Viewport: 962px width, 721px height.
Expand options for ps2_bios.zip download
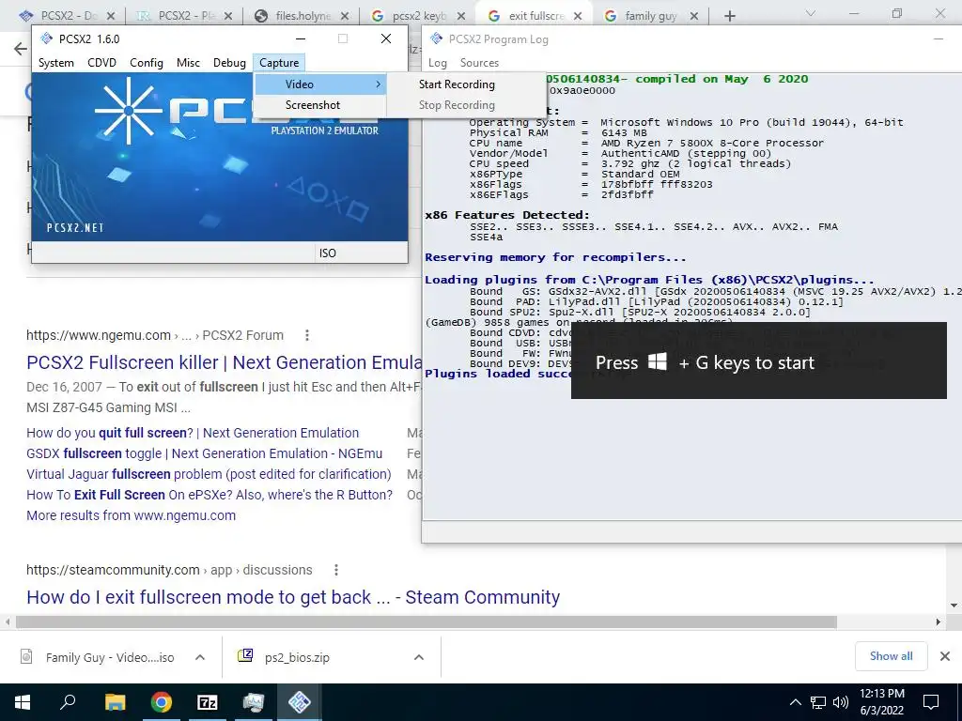pyautogui.click(x=419, y=657)
